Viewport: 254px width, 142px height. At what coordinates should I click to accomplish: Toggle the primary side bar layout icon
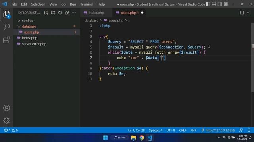point(208,4)
